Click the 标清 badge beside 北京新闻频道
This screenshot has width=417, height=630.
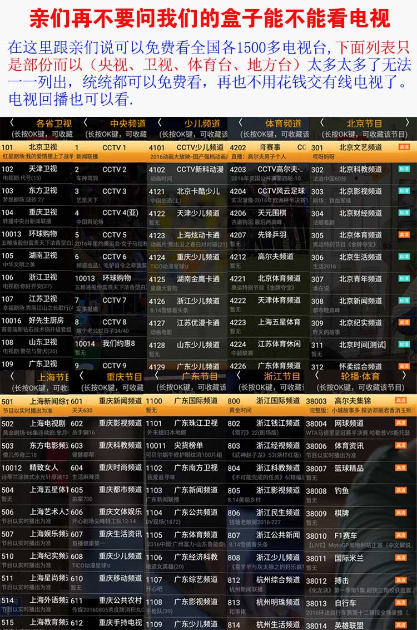point(404,300)
